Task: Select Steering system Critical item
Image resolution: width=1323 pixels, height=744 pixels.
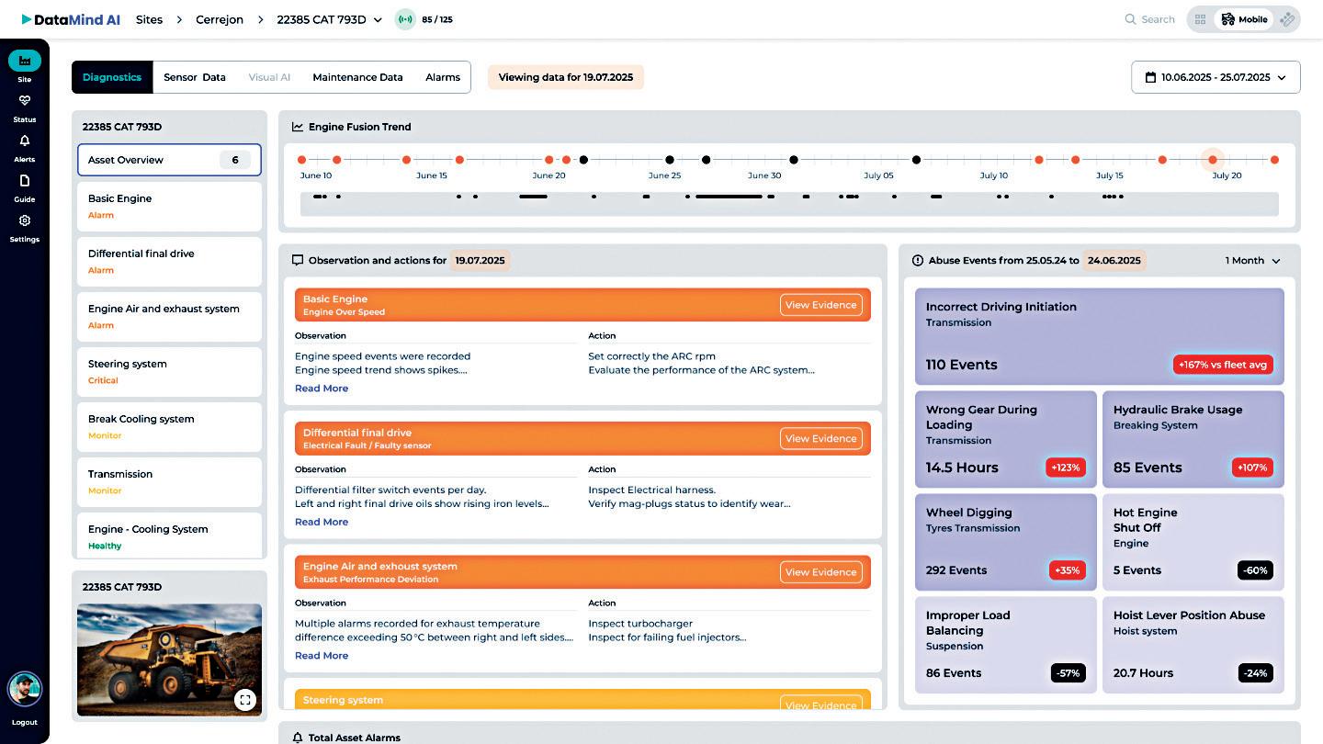Action: pos(169,371)
